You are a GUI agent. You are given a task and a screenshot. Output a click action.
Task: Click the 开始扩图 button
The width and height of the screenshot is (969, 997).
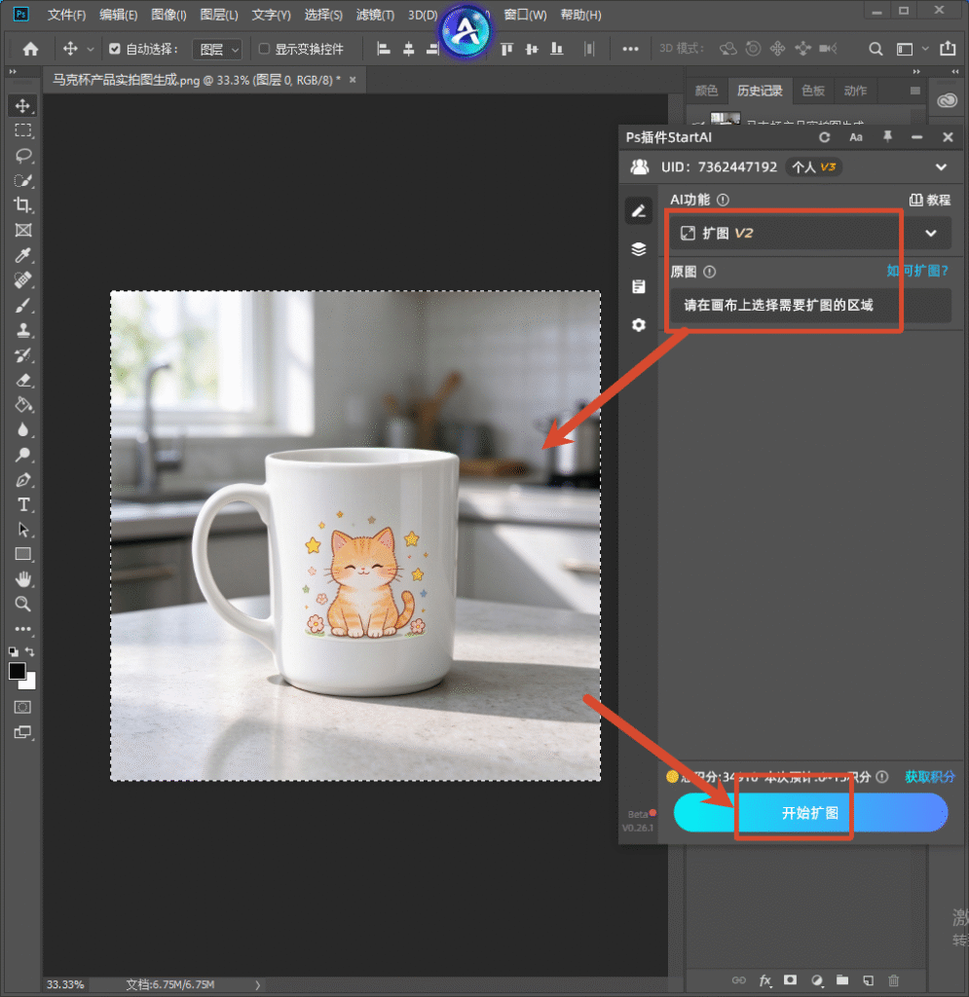click(x=810, y=813)
